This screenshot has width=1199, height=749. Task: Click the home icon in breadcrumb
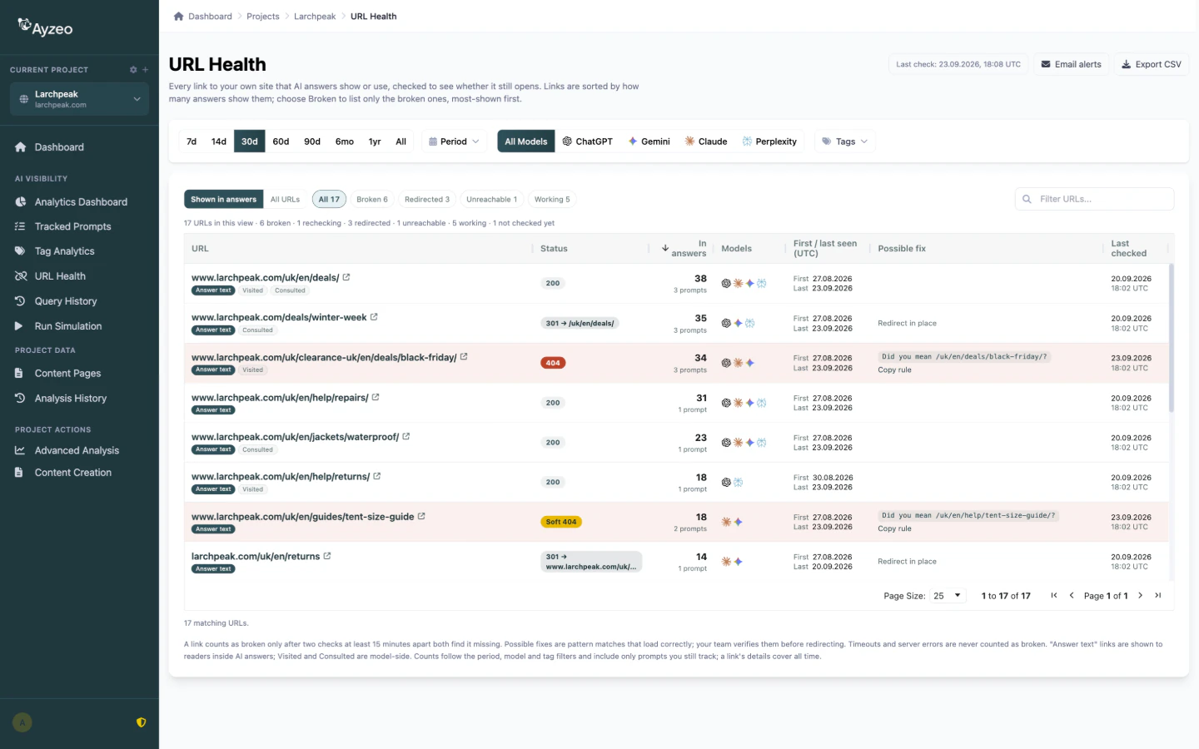click(x=178, y=16)
